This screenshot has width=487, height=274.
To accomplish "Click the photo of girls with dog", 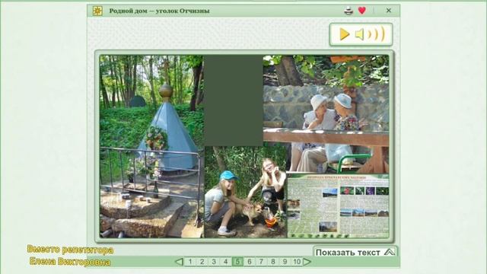I will (246, 192).
